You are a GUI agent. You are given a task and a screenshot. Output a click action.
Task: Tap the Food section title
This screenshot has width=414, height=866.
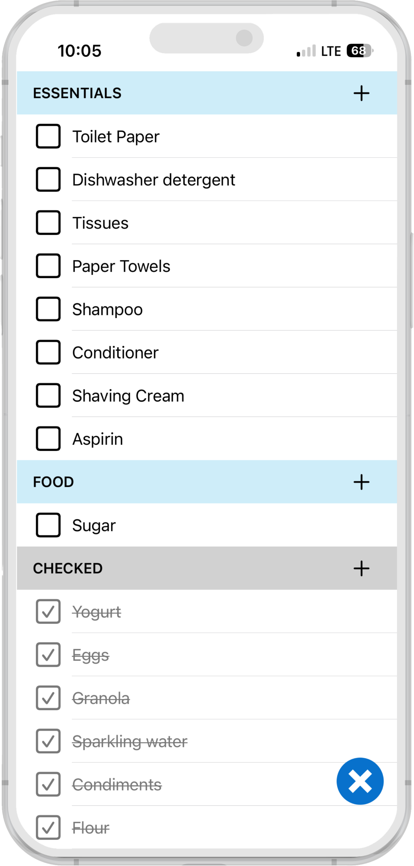[x=53, y=482]
